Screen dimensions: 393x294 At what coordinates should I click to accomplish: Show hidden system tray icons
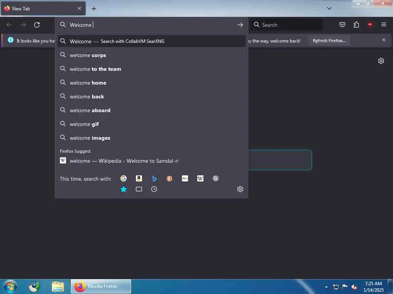pyautogui.click(x=326, y=287)
